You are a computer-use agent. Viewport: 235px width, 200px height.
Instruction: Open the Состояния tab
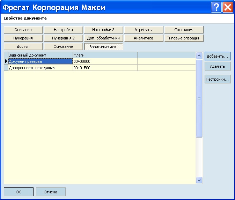184,30
